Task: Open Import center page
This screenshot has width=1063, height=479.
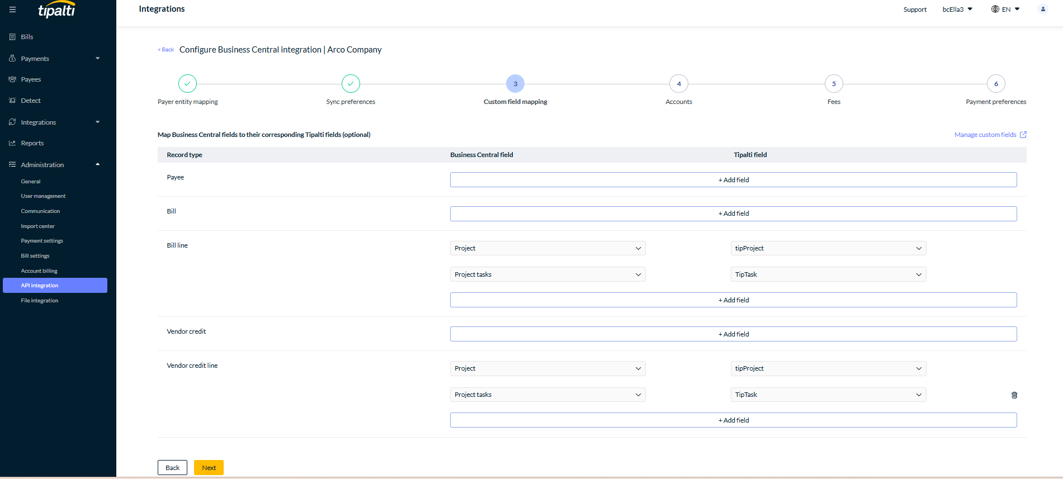Action: [38, 226]
